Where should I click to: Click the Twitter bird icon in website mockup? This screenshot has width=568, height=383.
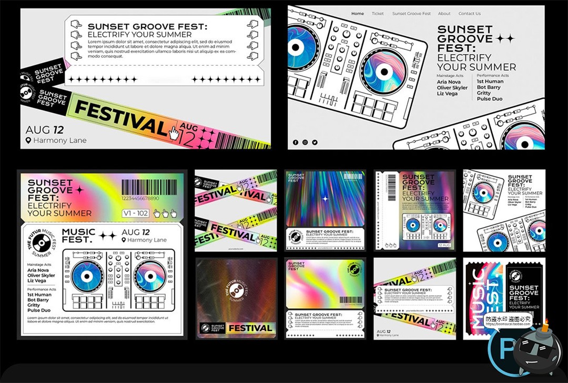coord(315,142)
